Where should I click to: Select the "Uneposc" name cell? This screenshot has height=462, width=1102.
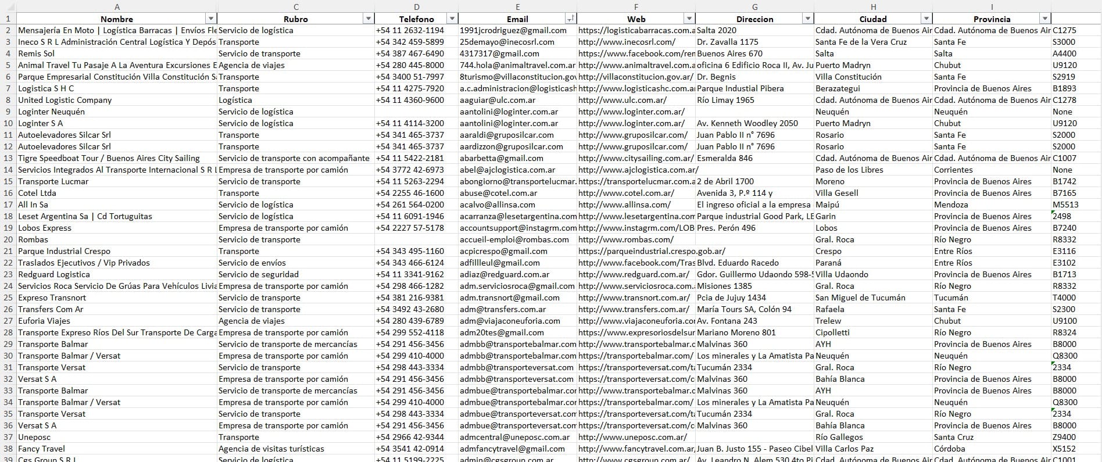click(x=117, y=437)
